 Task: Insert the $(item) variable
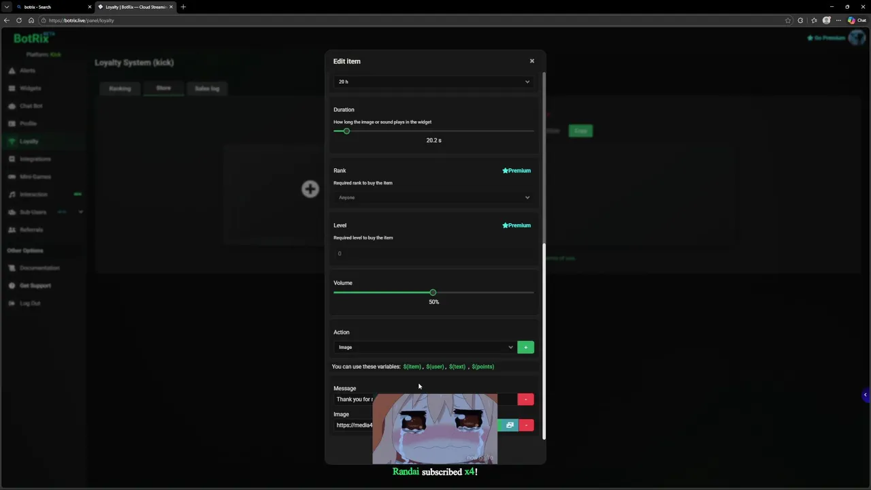coord(412,367)
